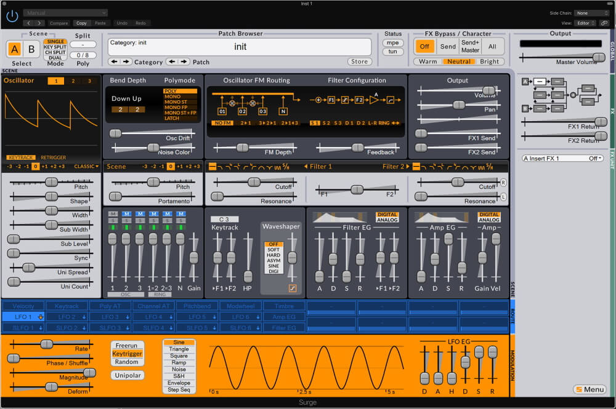Image resolution: width=616 pixels, height=409 pixels.
Task: Open the Side Chain dropdown
Action: 591,13
